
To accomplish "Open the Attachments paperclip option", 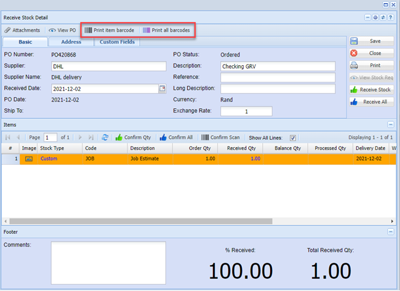I will pos(22,30).
